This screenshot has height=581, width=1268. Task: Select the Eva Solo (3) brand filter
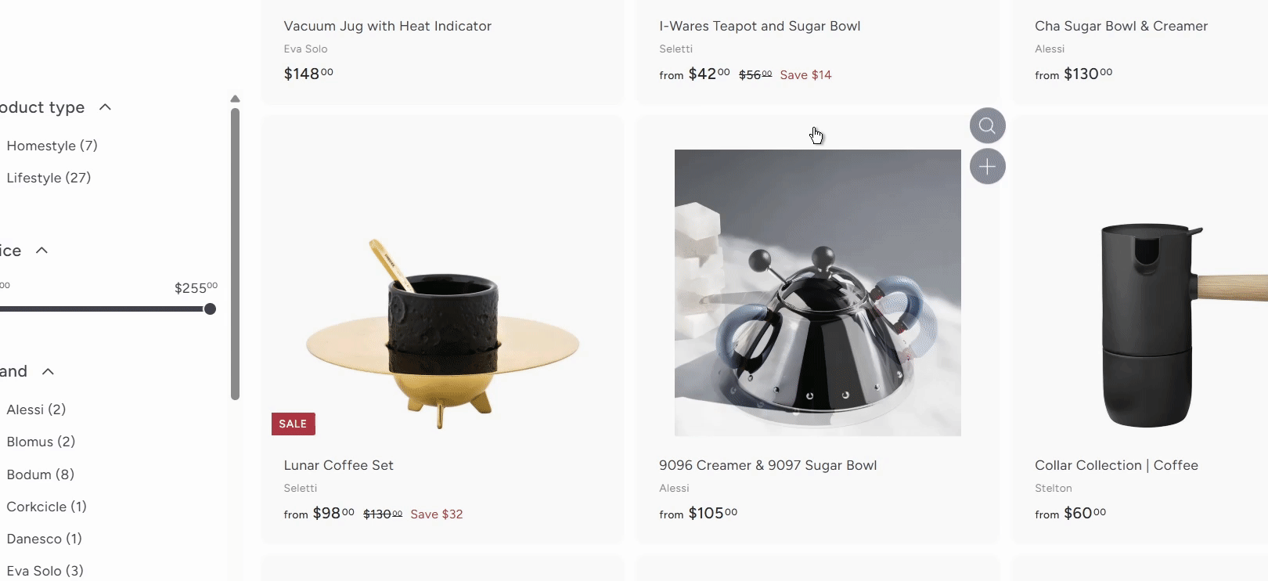[45, 571]
